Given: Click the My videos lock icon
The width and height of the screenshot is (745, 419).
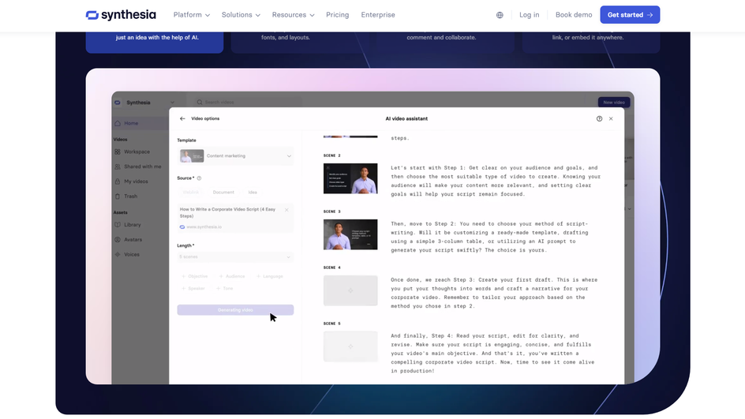Looking at the screenshot, I should (x=118, y=181).
